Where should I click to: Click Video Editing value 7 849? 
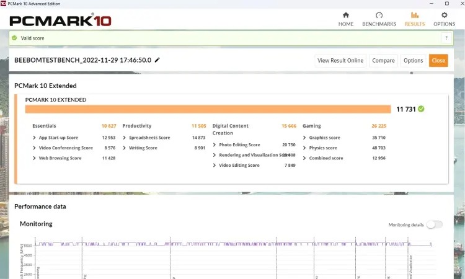click(290, 165)
